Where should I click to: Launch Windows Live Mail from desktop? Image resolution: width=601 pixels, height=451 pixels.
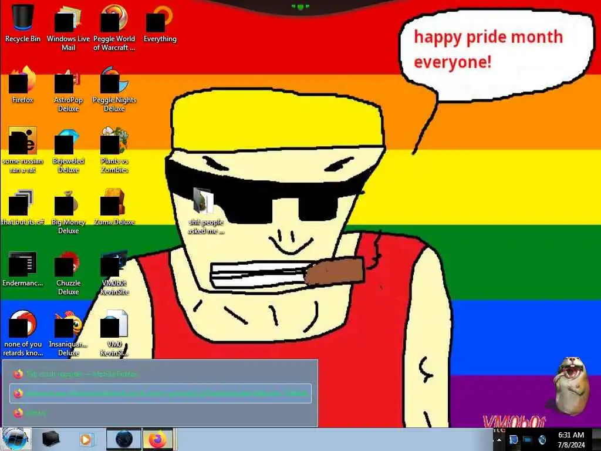pos(68,27)
